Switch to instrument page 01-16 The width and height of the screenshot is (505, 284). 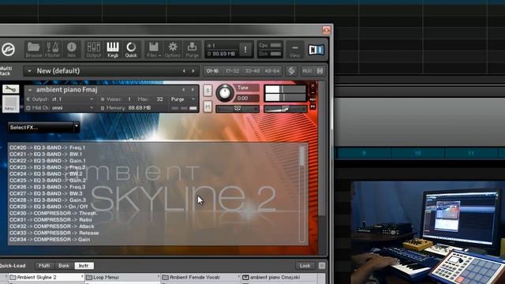pyautogui.click(x=212, y=71)
